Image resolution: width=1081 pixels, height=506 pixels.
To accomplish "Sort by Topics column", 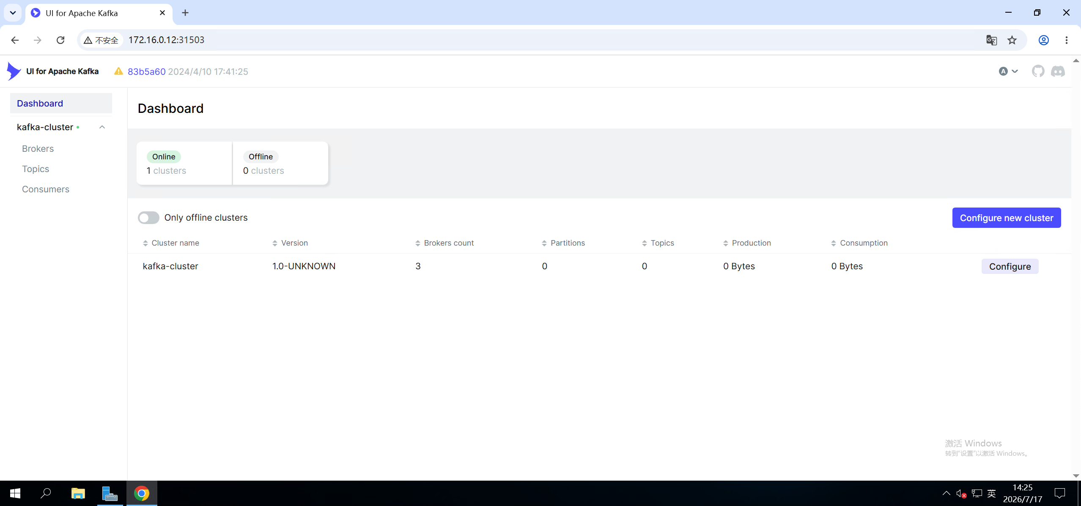I will click(x=658, y=243).
